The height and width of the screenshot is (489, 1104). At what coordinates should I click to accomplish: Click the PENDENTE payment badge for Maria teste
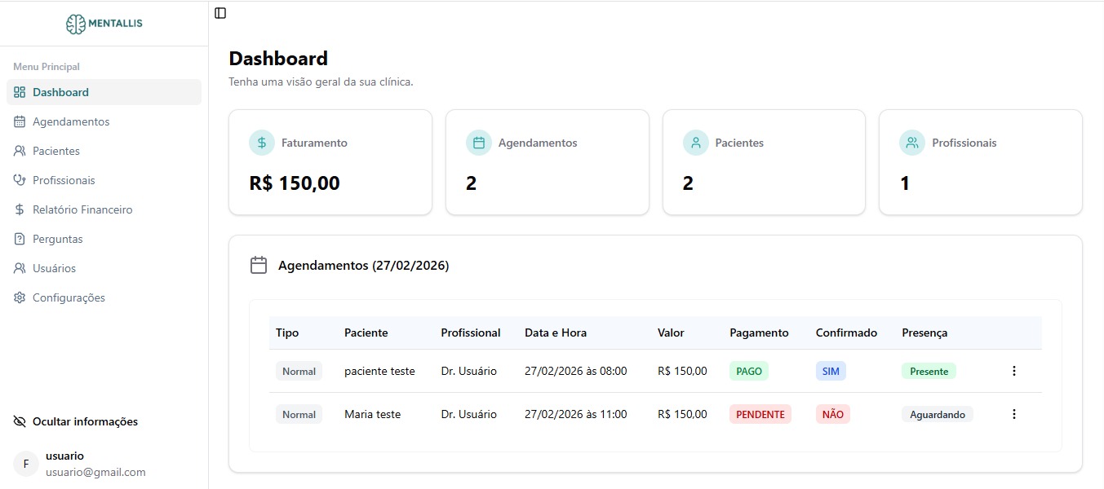(760, 414)
